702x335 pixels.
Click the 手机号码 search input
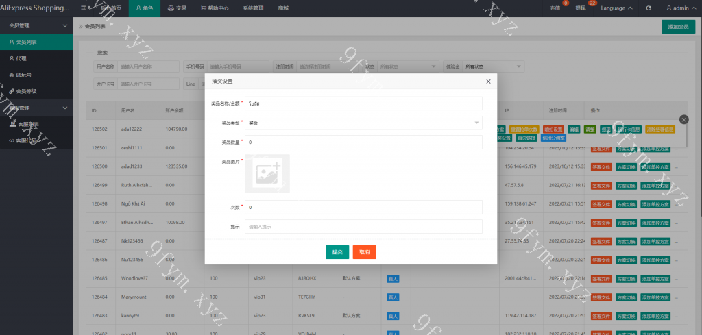click(x=238, y=66)
